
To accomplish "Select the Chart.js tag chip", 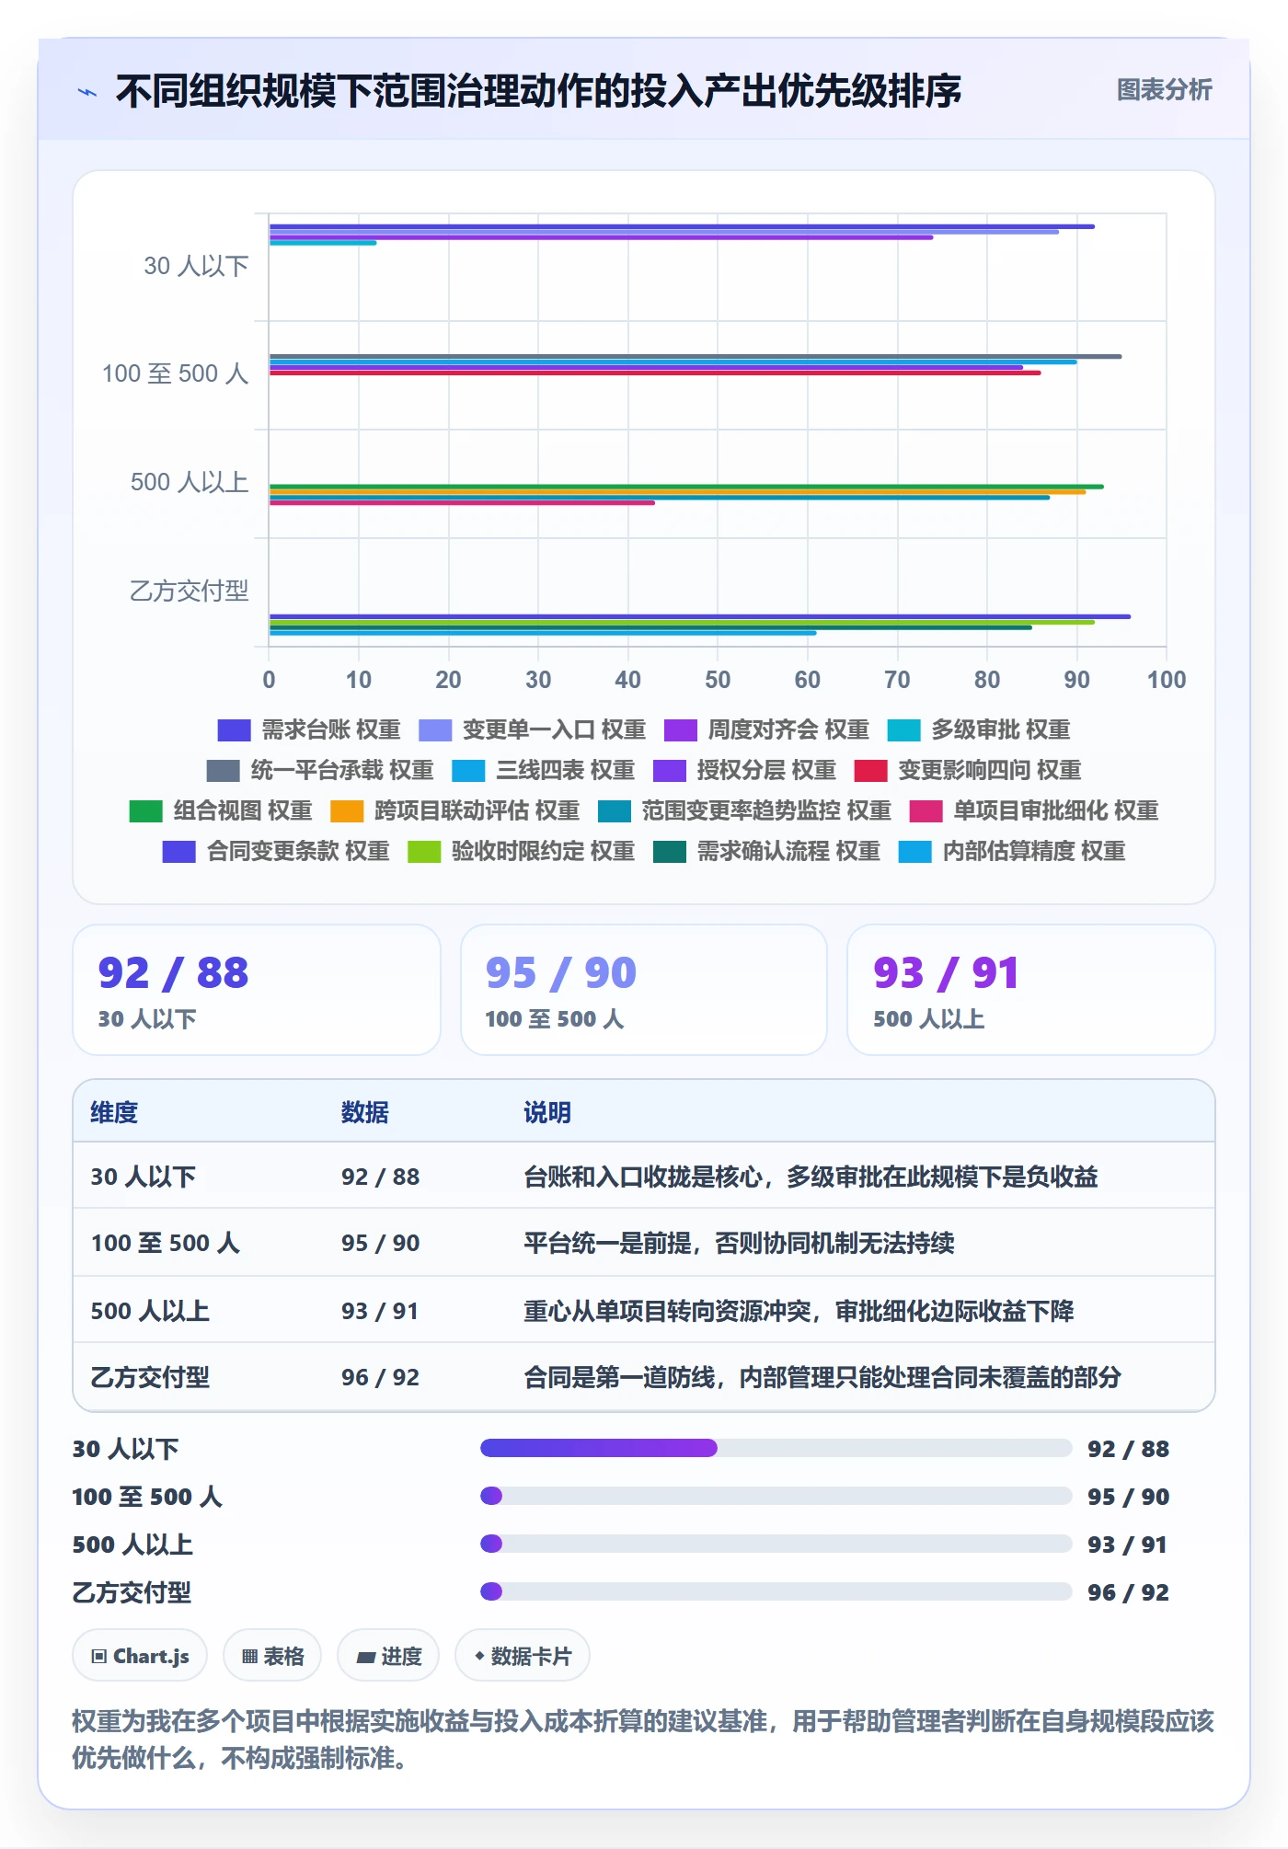I will [x=140, y=1657].
